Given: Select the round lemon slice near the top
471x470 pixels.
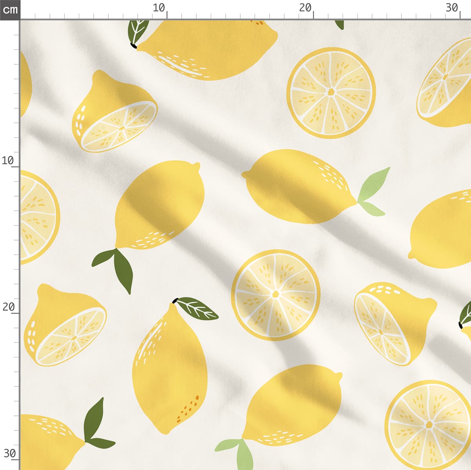Looking at the screenshot, I should (x=331, y=93).
